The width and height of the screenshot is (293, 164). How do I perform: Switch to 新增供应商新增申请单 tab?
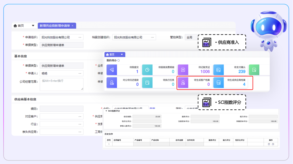55,26
